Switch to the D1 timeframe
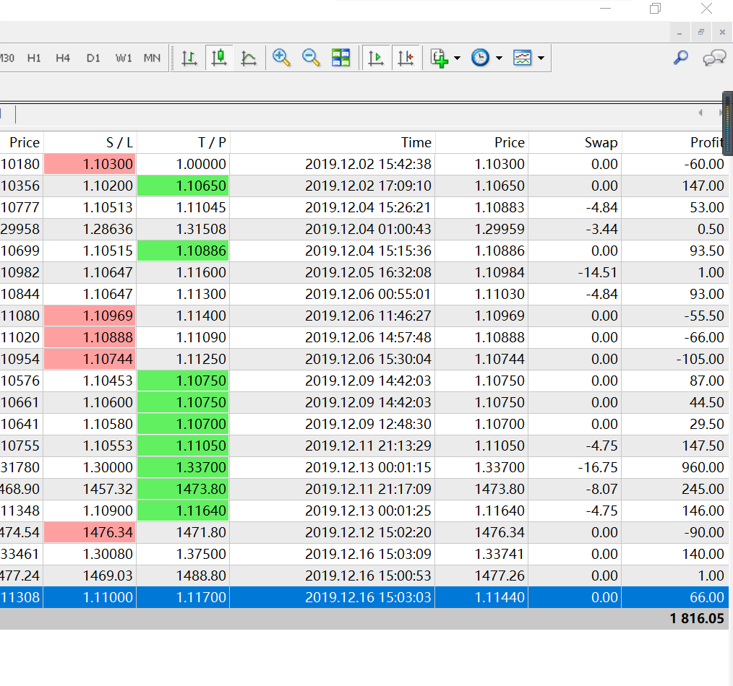 (x=93, y=58)
